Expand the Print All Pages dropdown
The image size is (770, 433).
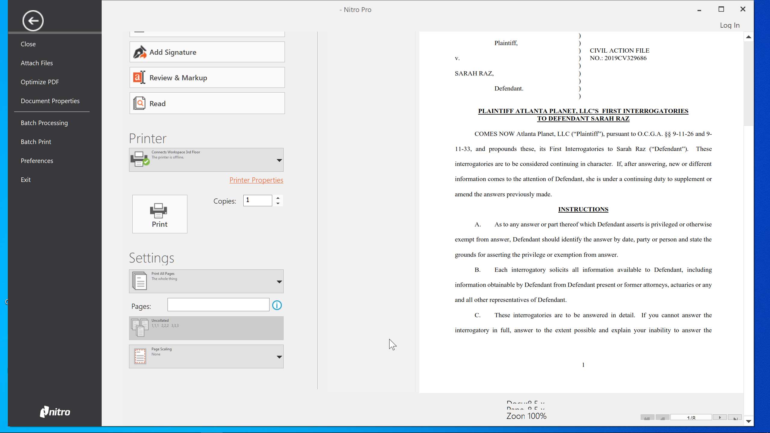pyautogui.click(x=279, y=281)
